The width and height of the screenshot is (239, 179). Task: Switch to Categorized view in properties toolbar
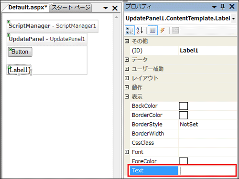click(130, 30)
